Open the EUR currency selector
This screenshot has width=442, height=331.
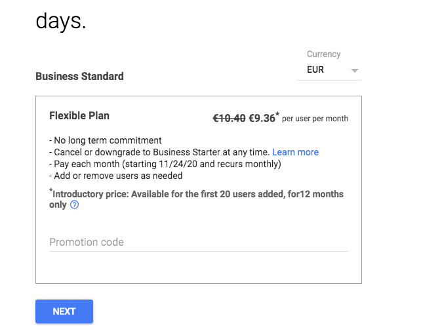[329, 70]
